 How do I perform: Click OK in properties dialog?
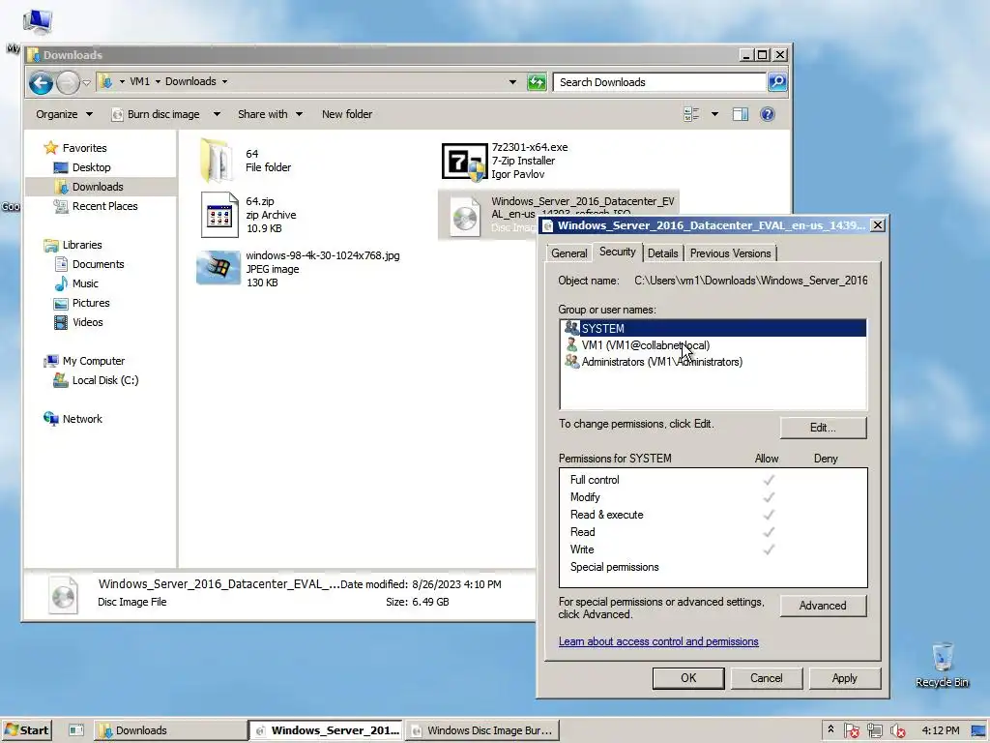pyautogui.click(x=688, y=678)
